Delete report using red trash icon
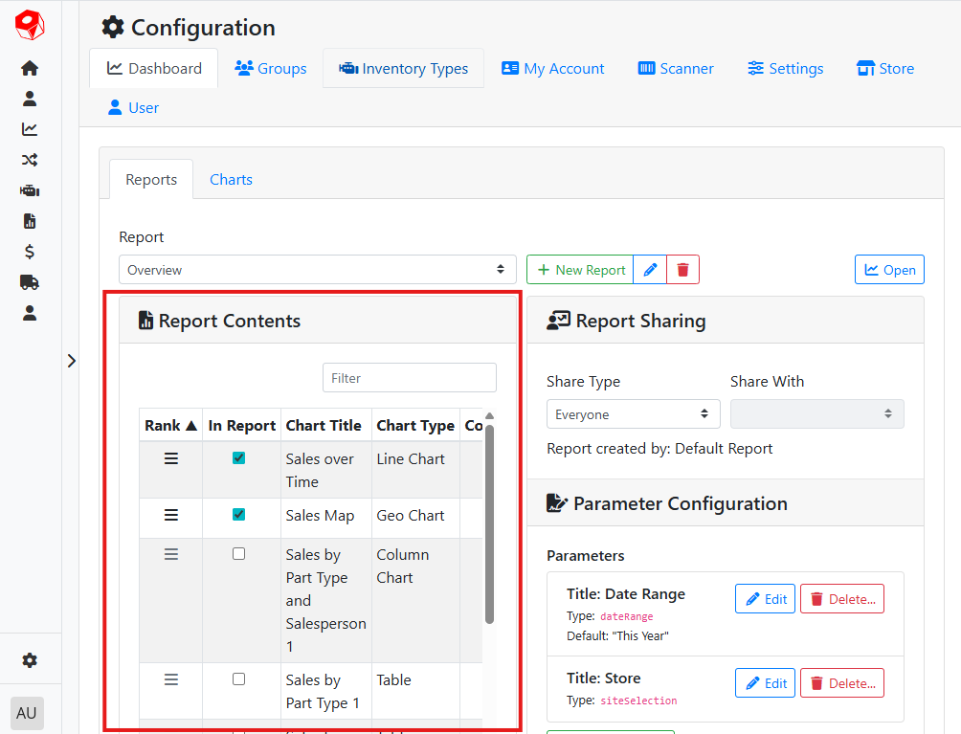 click(682, 270)
